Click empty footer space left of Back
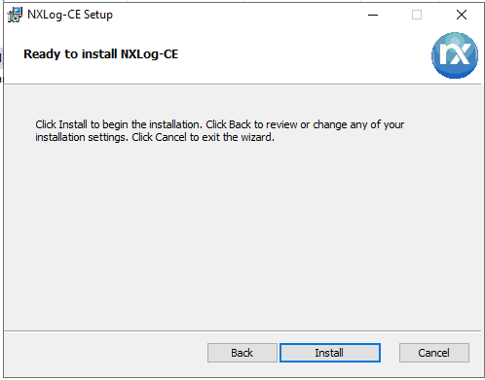Viewport: 485px width, 380px height. tap(105, 353)
